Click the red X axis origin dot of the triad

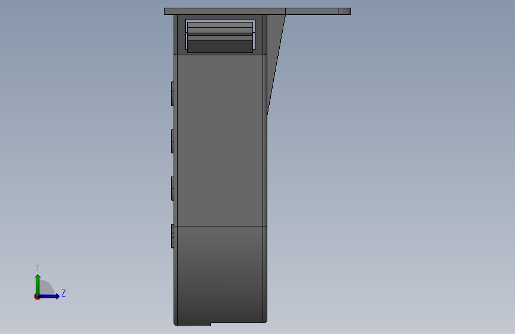pyautogui.click(x=37, y=297)
